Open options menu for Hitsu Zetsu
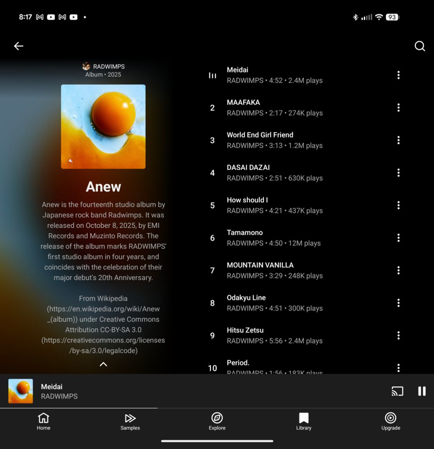This screenshot has width=434, height=449. coord(398,335)
